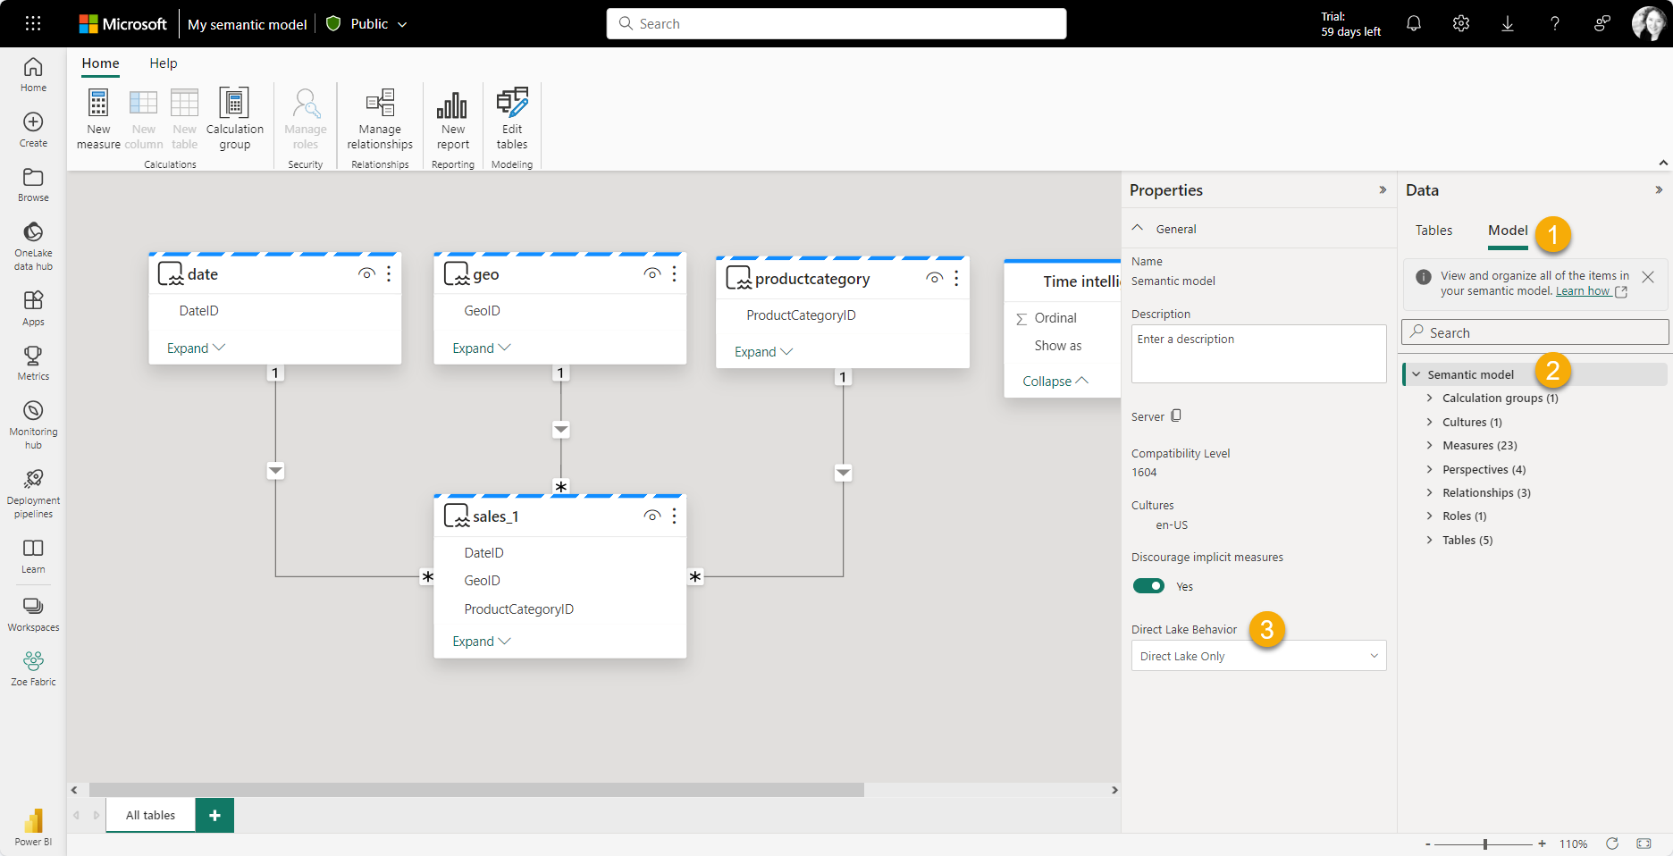Open the app launcher waffle icon
This screenshot has width=1673, height=856.
[x=33, y=23]
